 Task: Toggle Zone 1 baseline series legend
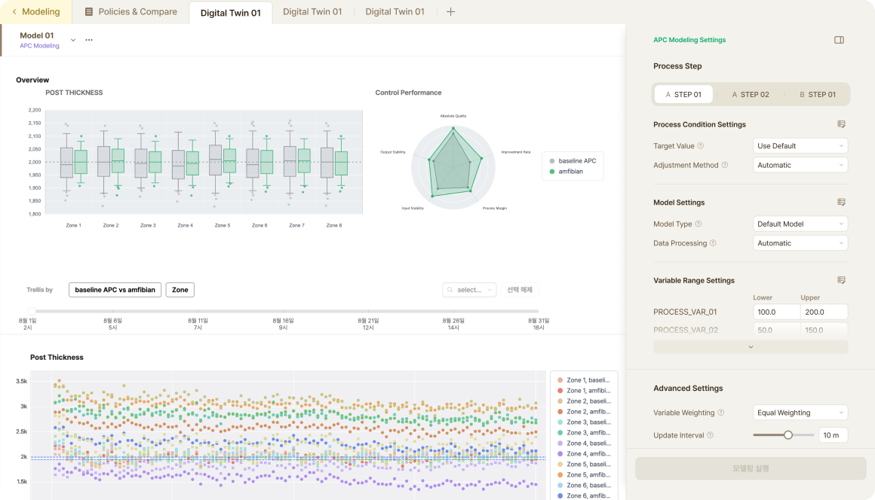584,380
